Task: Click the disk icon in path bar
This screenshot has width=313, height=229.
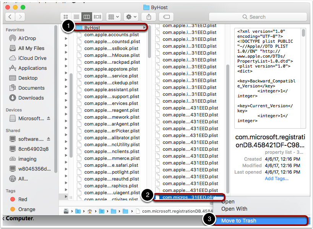Action: (66, 211)
